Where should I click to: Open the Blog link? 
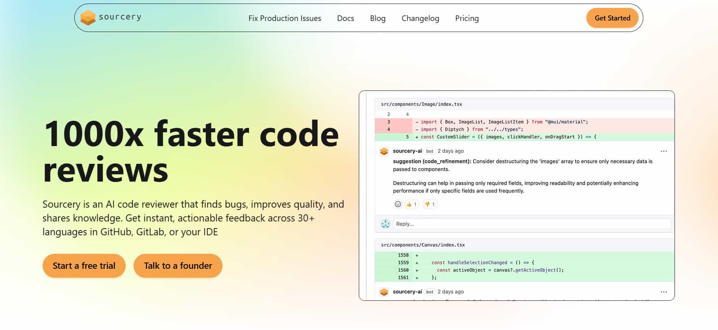point(377,18)
